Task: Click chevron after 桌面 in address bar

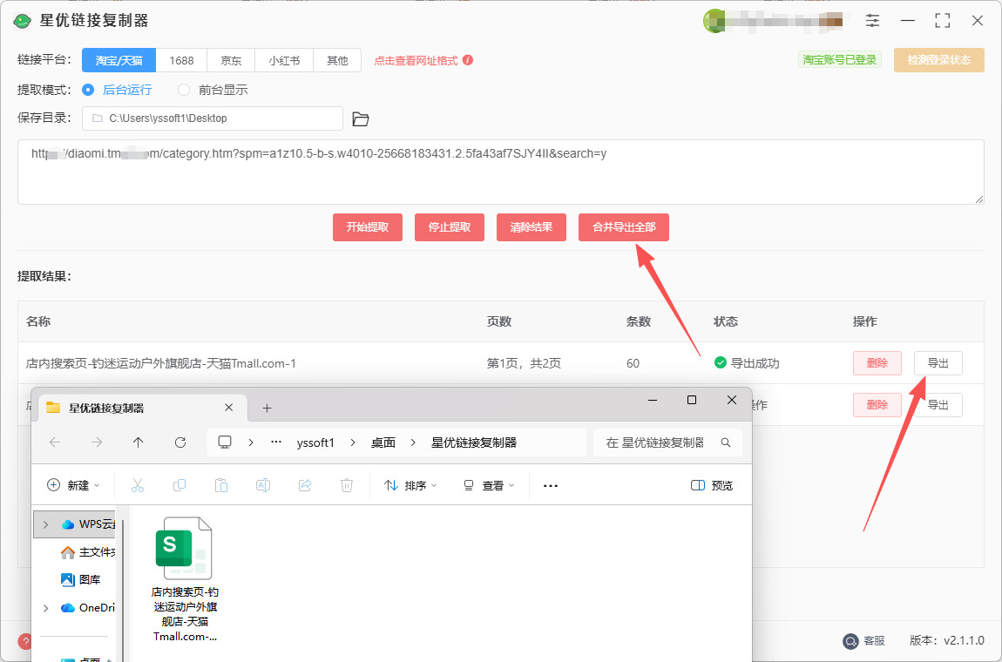Action: [x=414, y=442]
